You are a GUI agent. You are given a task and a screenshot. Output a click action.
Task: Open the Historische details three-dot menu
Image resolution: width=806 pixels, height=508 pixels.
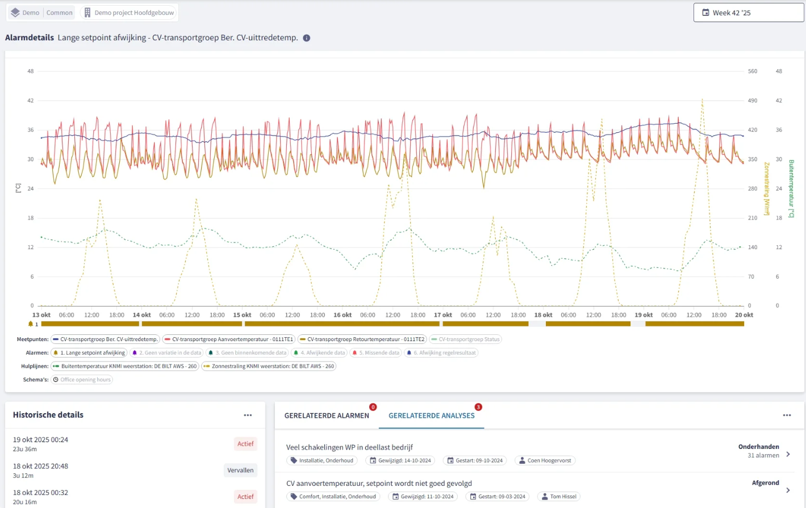tap(248, 415)
